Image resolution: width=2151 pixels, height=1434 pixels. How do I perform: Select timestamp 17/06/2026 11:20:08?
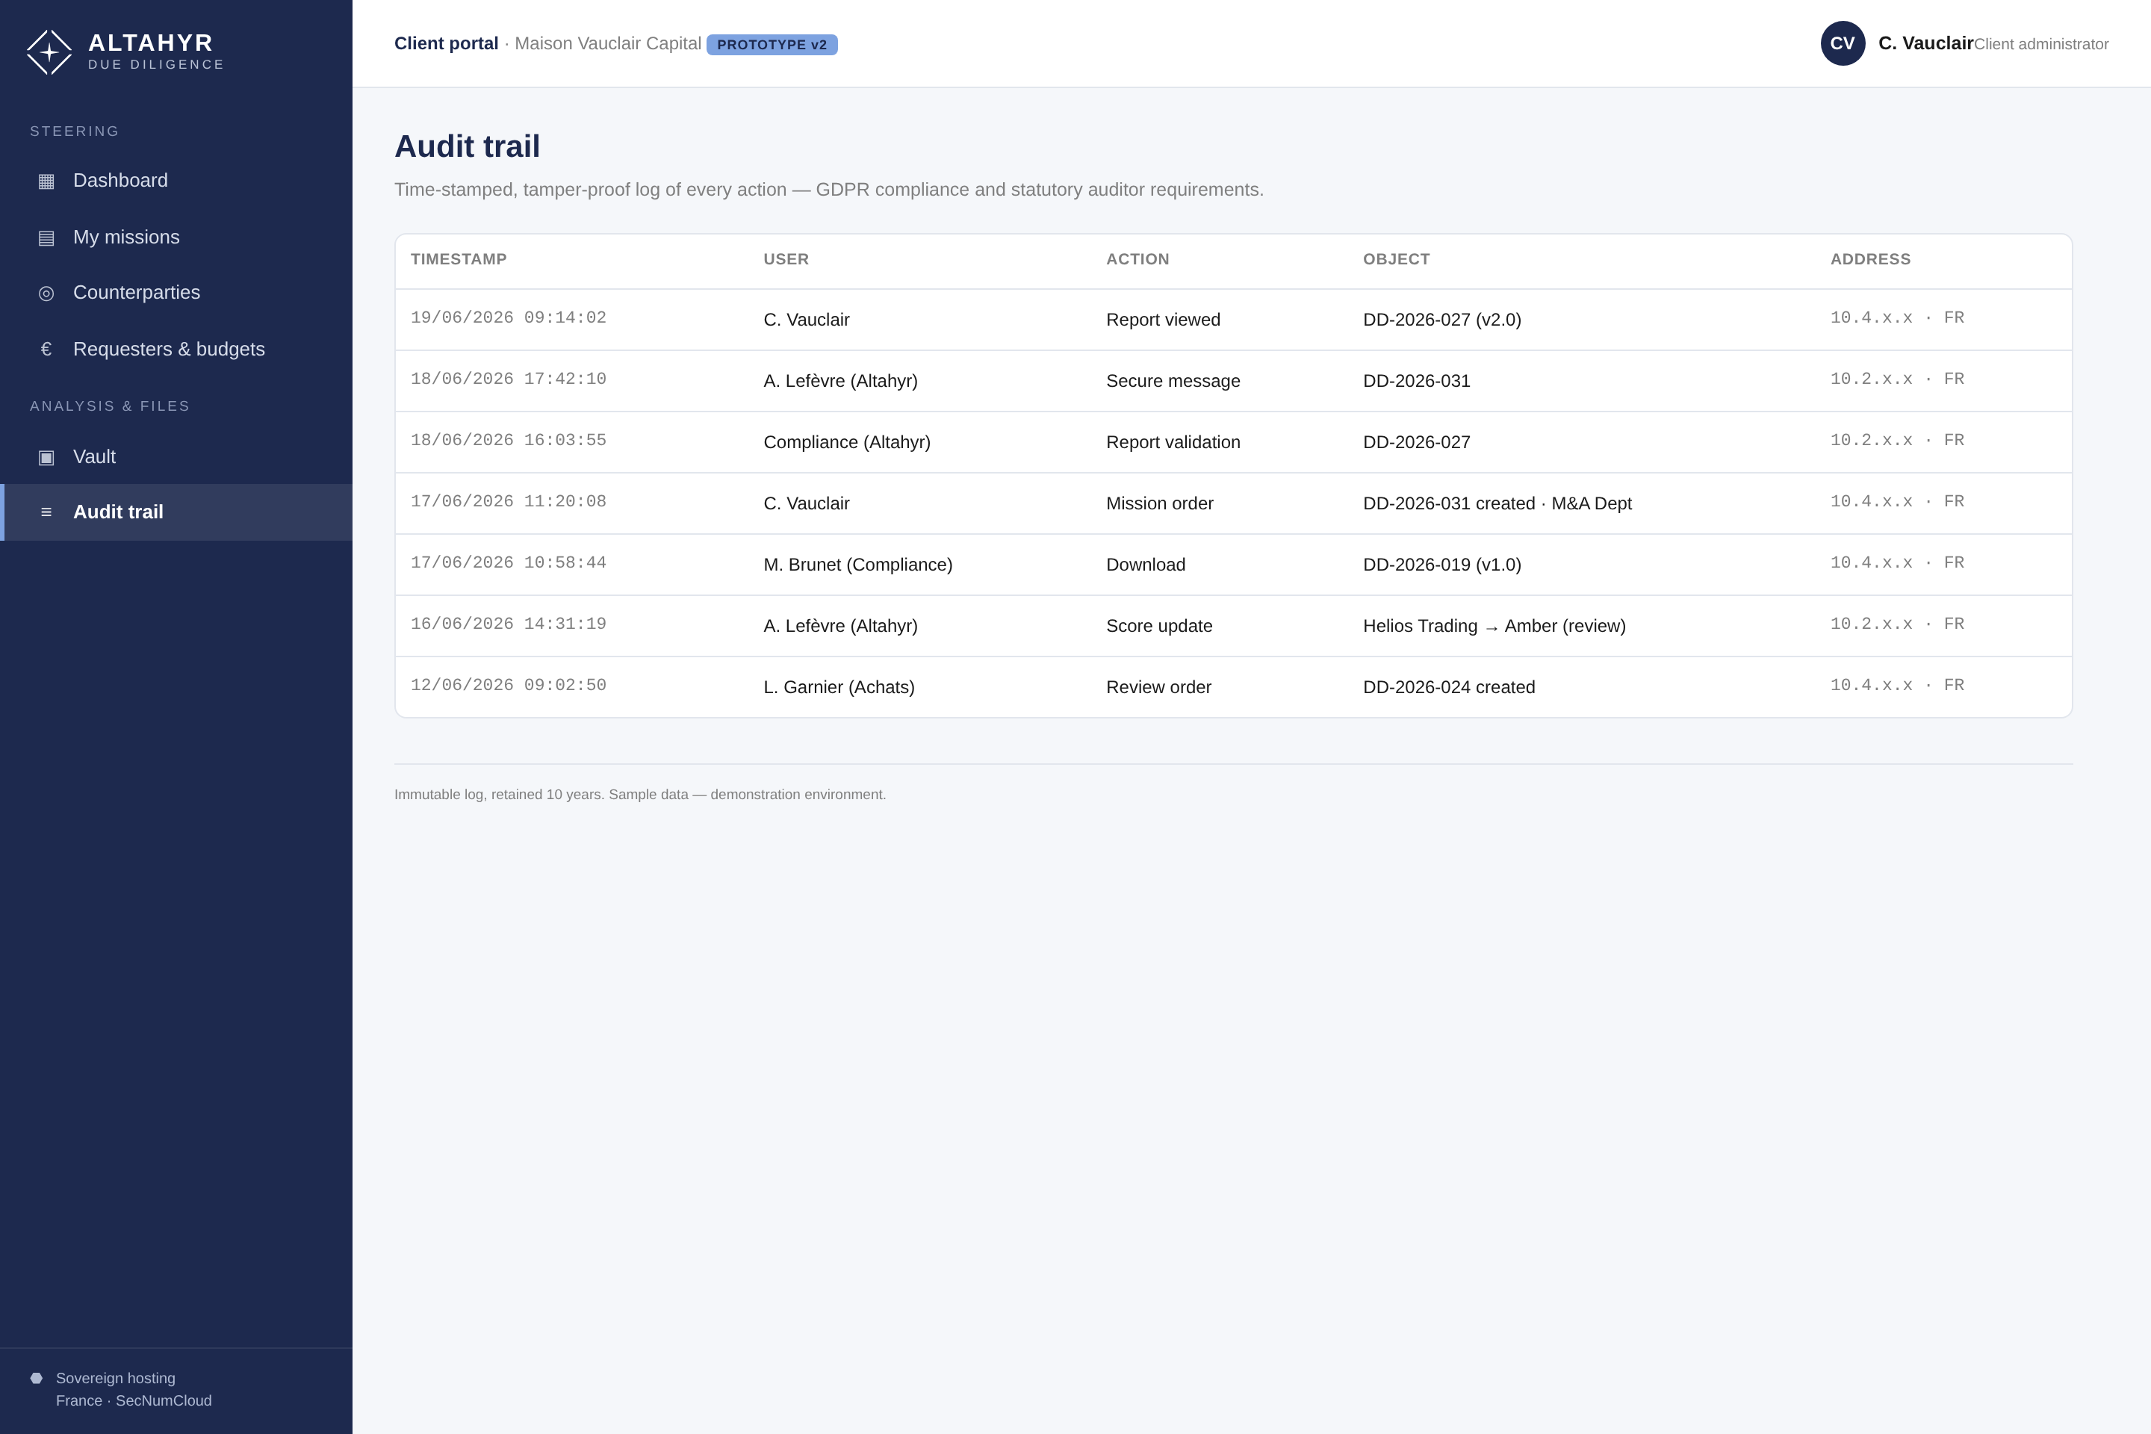pyautogui.click(x=509, y=502)
